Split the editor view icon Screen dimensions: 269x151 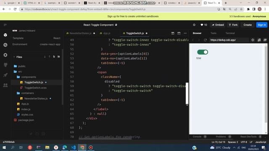click(x=173, y=33)
